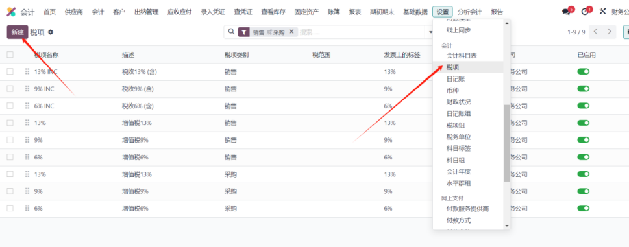This screenshot has width=629, height=247.
Task: Grab the drag handle of the 增值税13% 销售 row
Action: (x=27, y=123)
